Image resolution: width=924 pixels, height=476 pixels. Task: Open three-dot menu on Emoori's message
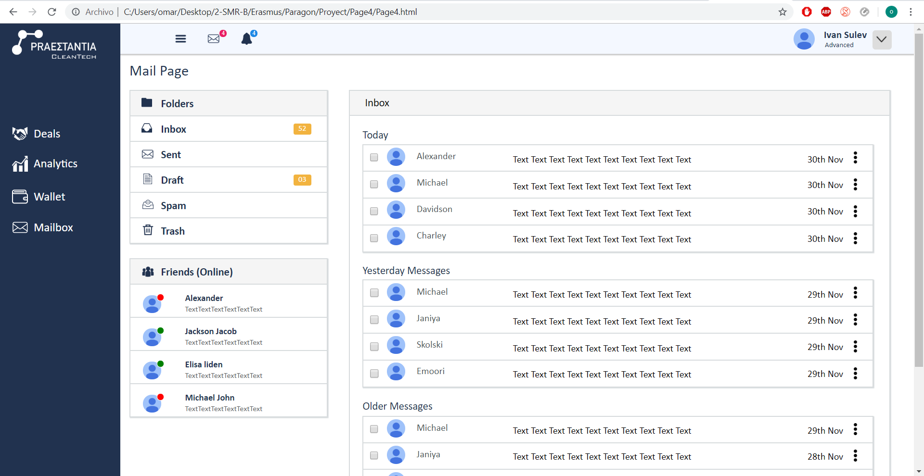(x=855, y=374)
